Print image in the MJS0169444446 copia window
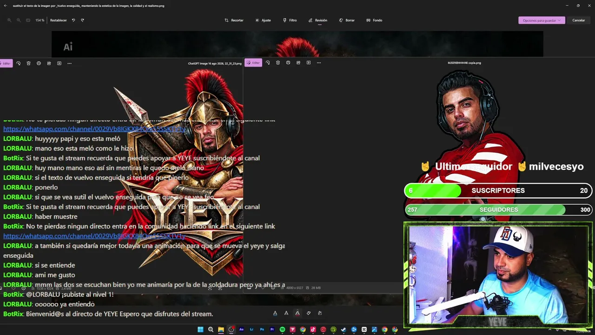The height and width of the screenshot is (335, 595). (x=288, y=63)
